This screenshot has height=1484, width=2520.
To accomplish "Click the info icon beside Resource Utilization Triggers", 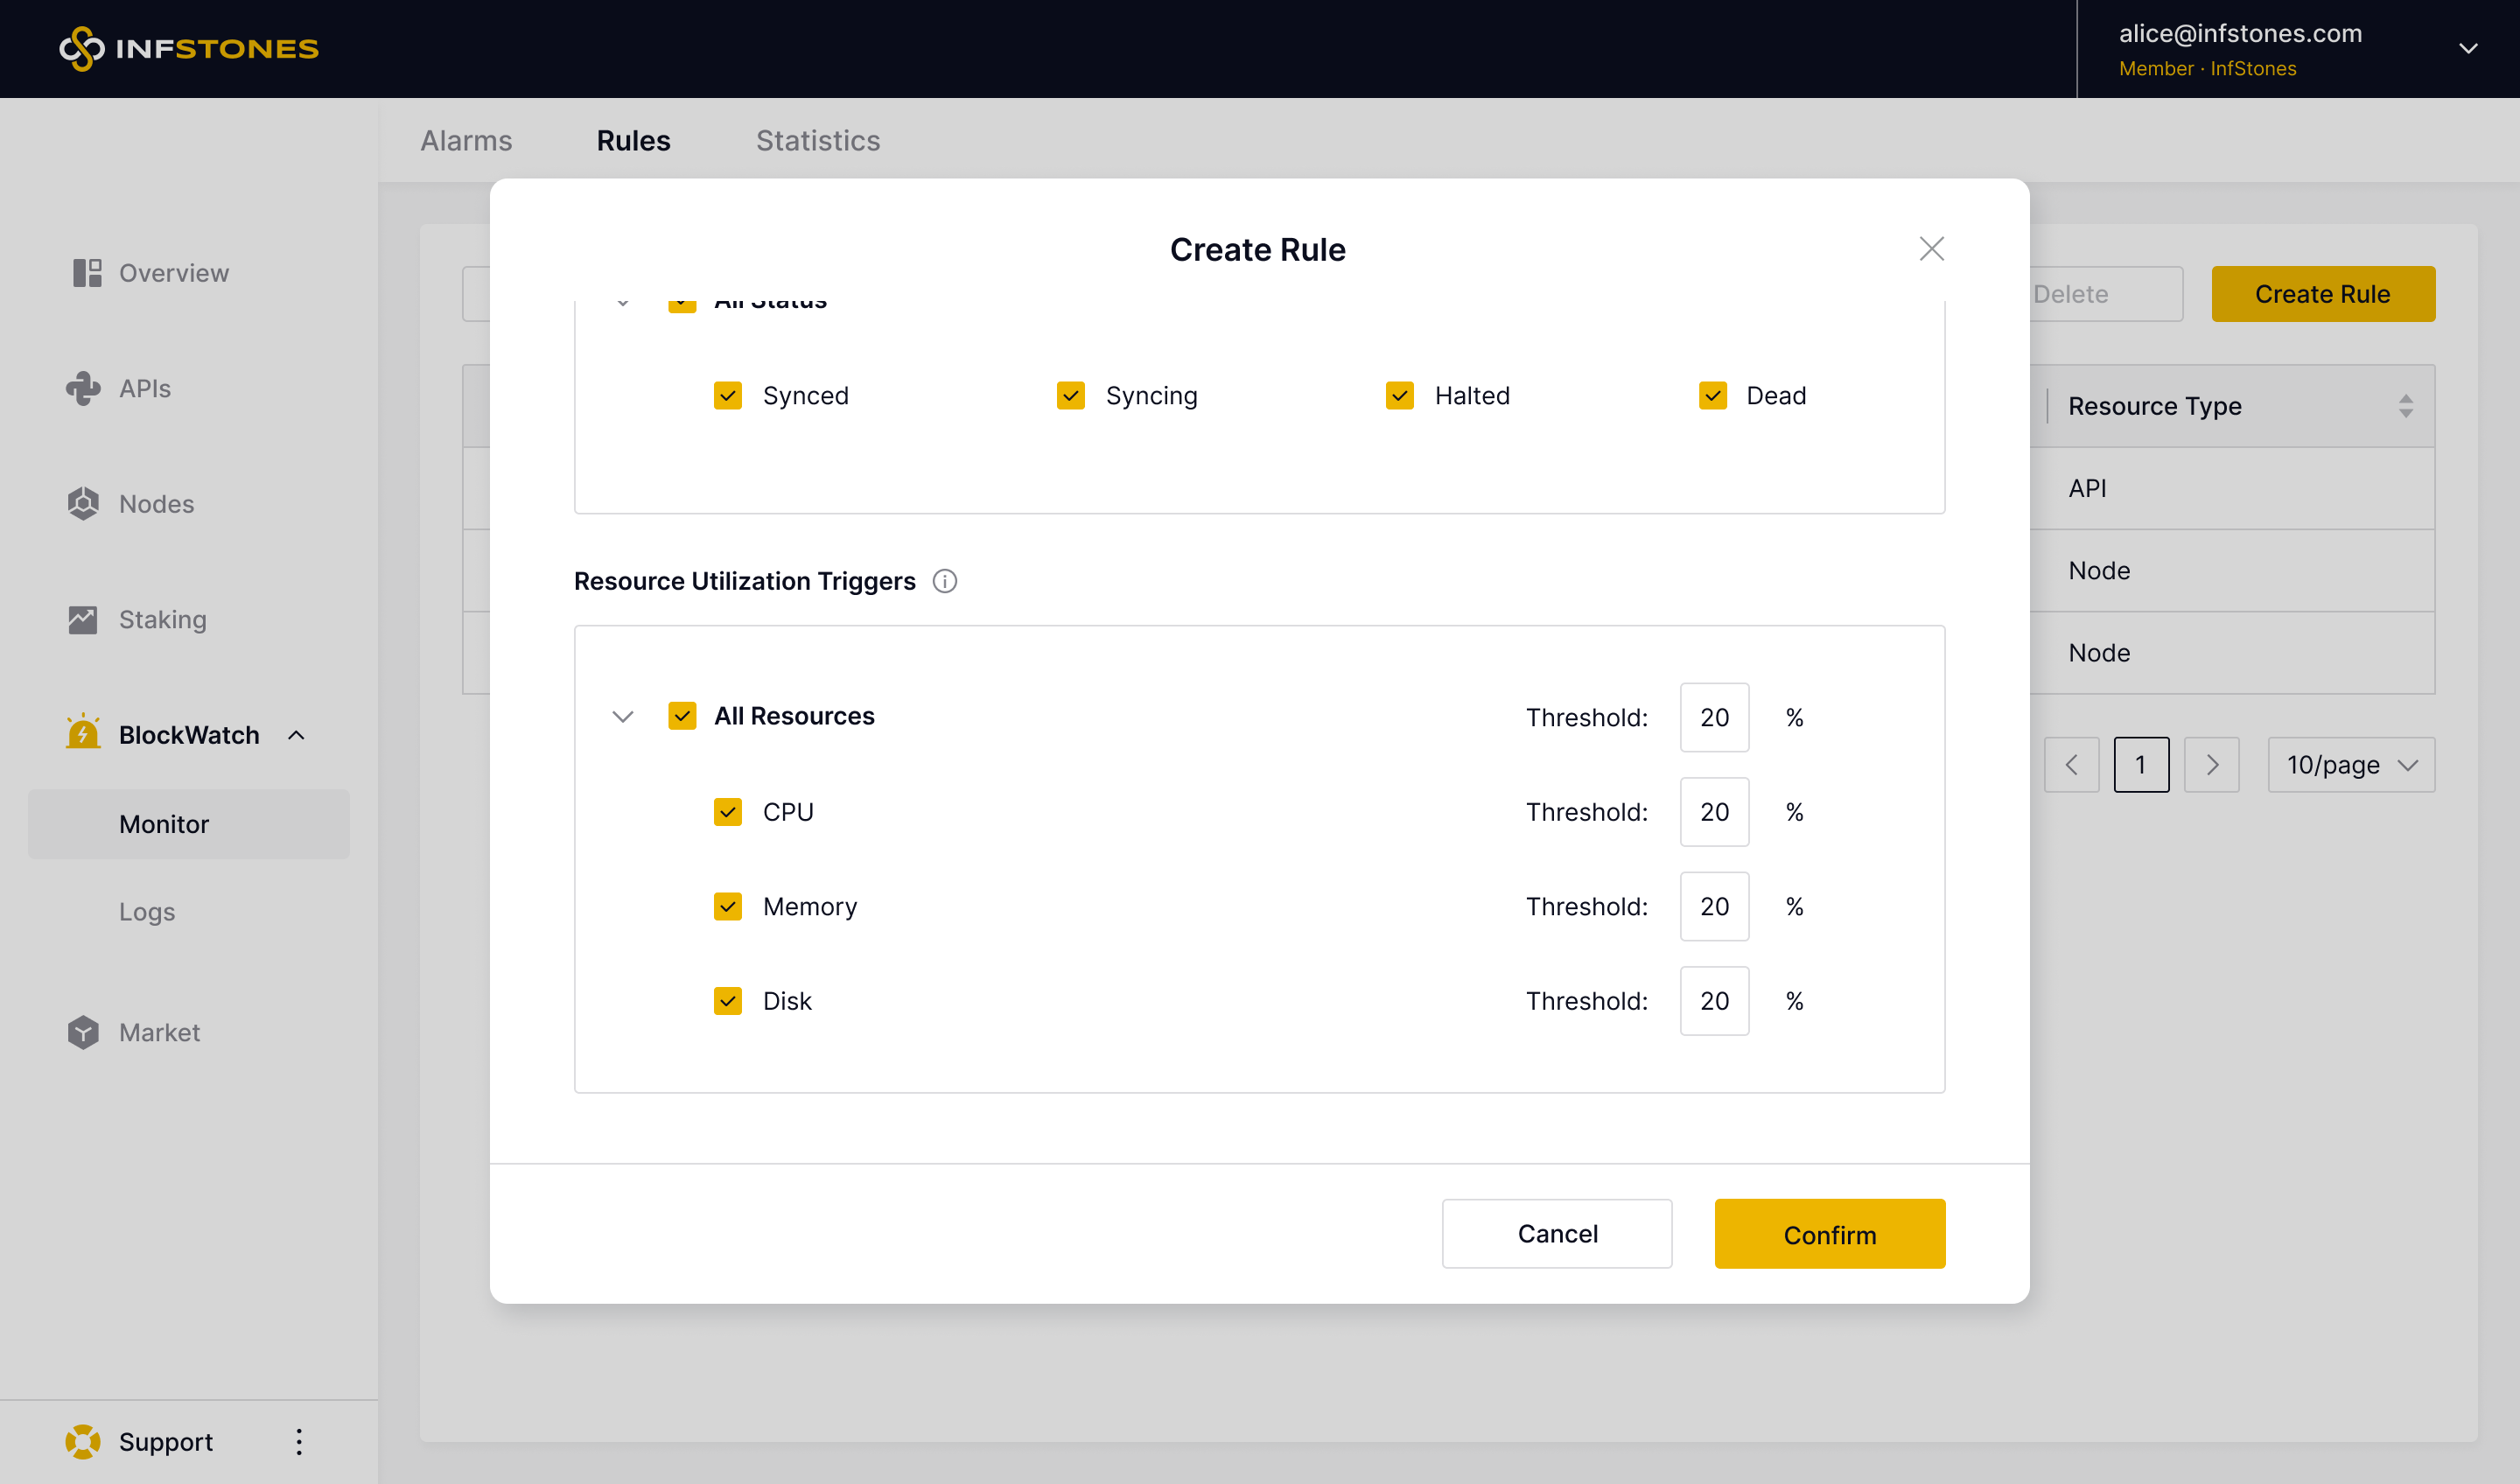I will pyautogui.click(x=945, y=581).
